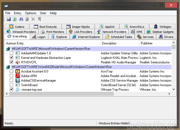Enable the Acrobat Assistant 8.0 checkbox
This screenshot has width=180, height=130.
click(x=11, y=71)
